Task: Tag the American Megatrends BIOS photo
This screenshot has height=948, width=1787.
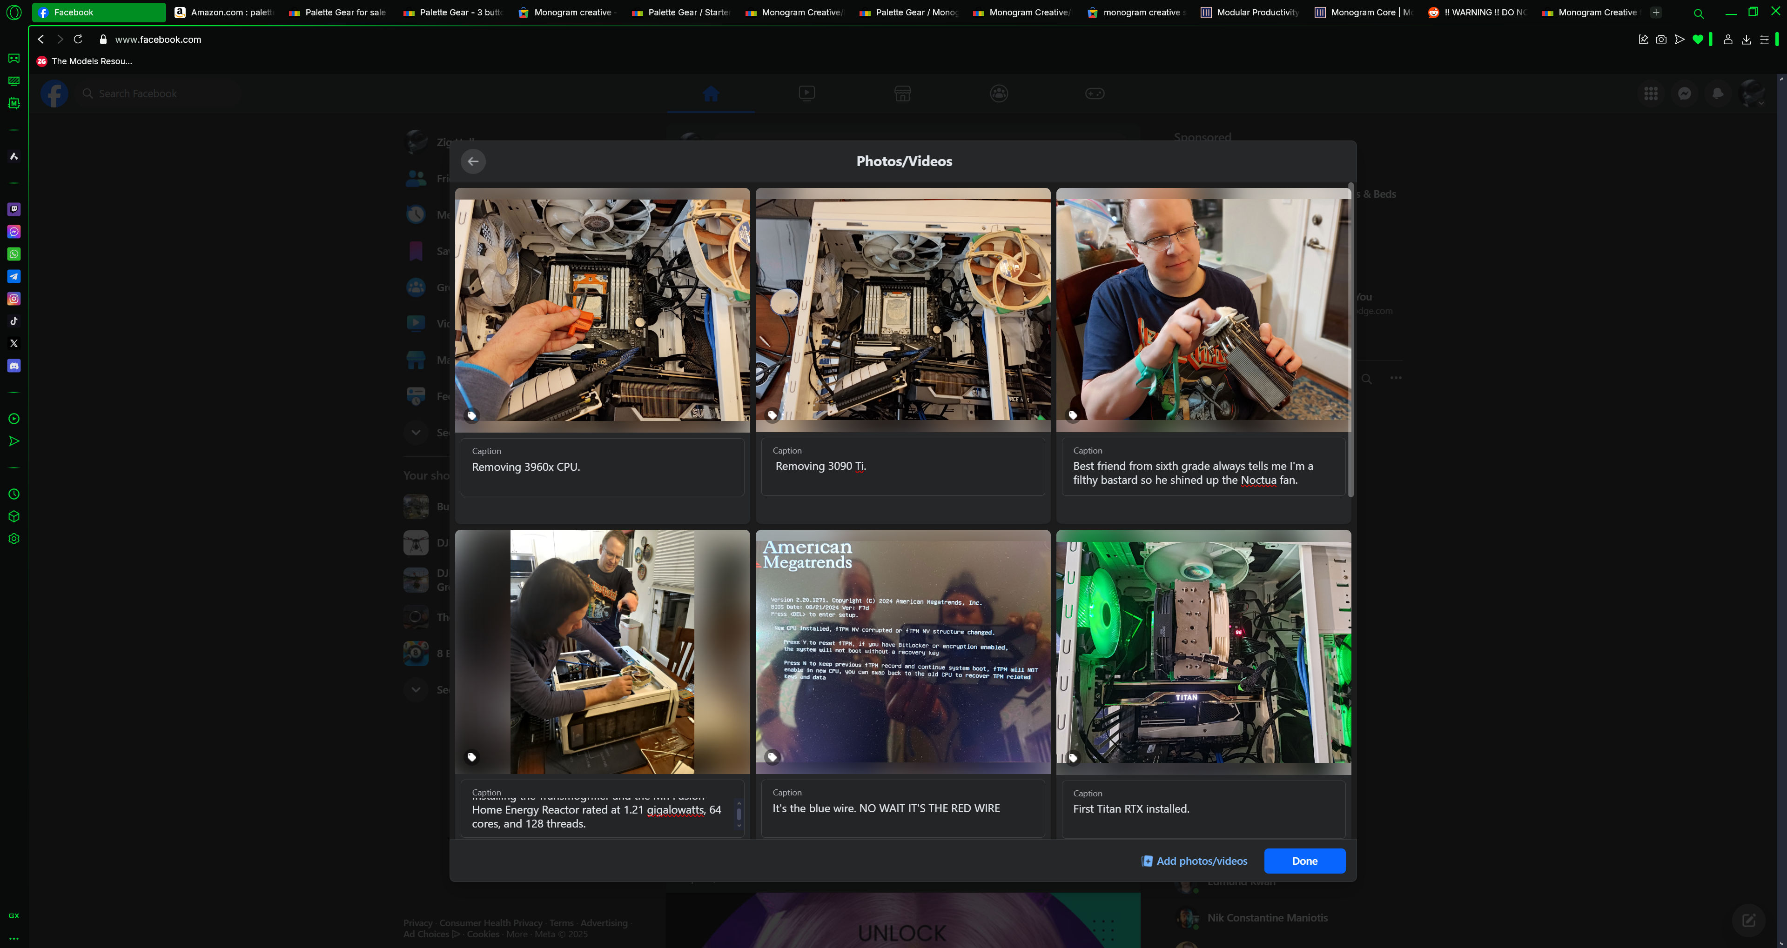Action: pyautogui.click(x=772, y=757)
